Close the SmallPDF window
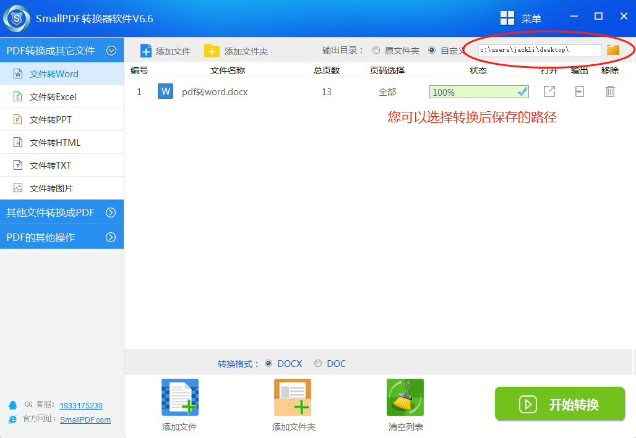The height and width of the screenshot is (438, 636). (624, 16)
